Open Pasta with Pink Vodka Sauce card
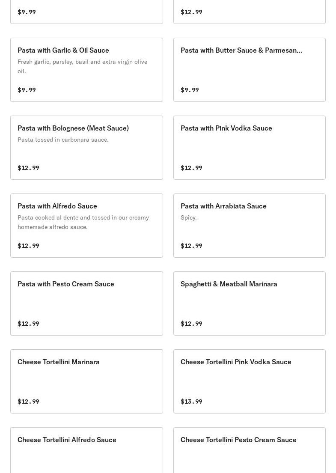Viewport: 336px width, 473px height. [x=250, y=148]
